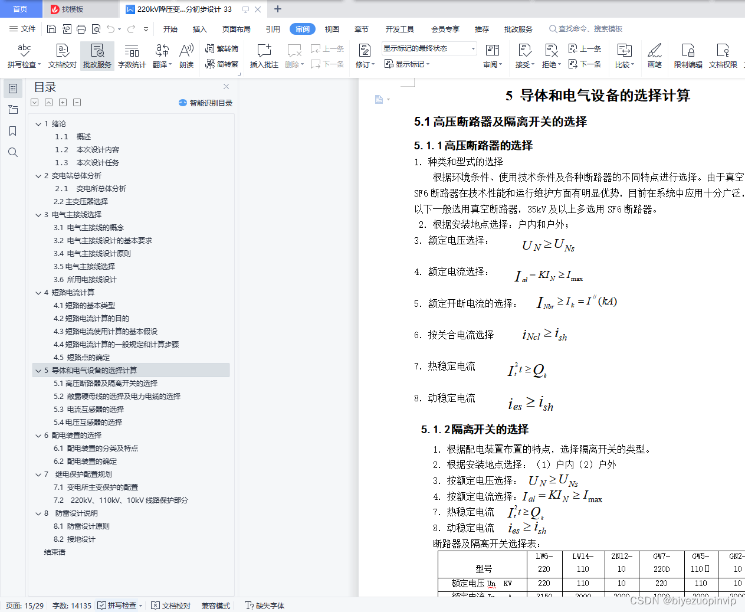This screenshot has width=745, height=612.
Task: Open 文档权限 document permissions
Action: [x=723, y=56]
